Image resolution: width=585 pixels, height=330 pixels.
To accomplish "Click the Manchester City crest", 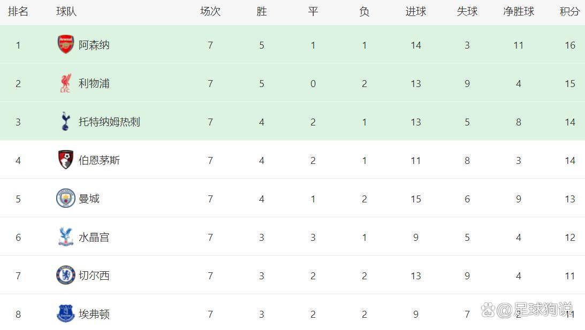I will click(66, 199).
